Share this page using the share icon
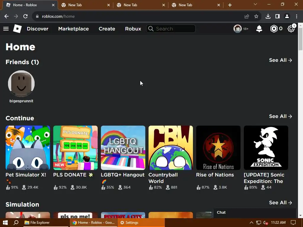Screen dimensions: 303x227 pyautogui.click(x=247, y=17)
